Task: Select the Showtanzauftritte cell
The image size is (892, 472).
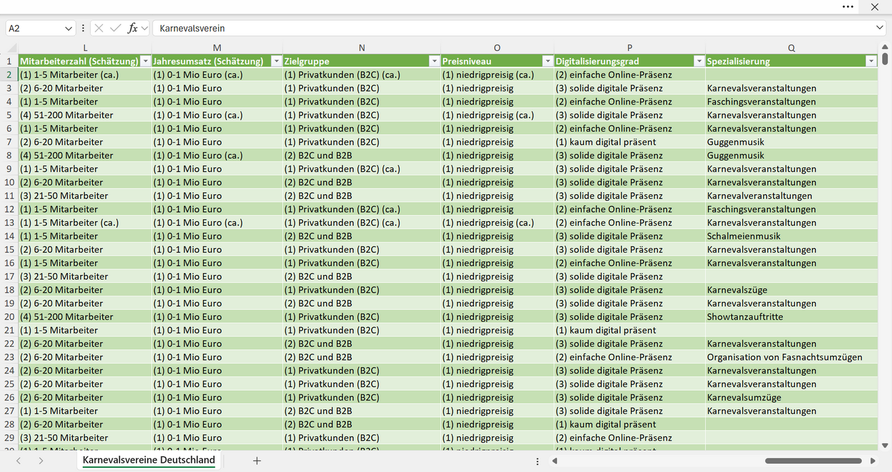Action: pyautogui.click(x=791, y=317)
